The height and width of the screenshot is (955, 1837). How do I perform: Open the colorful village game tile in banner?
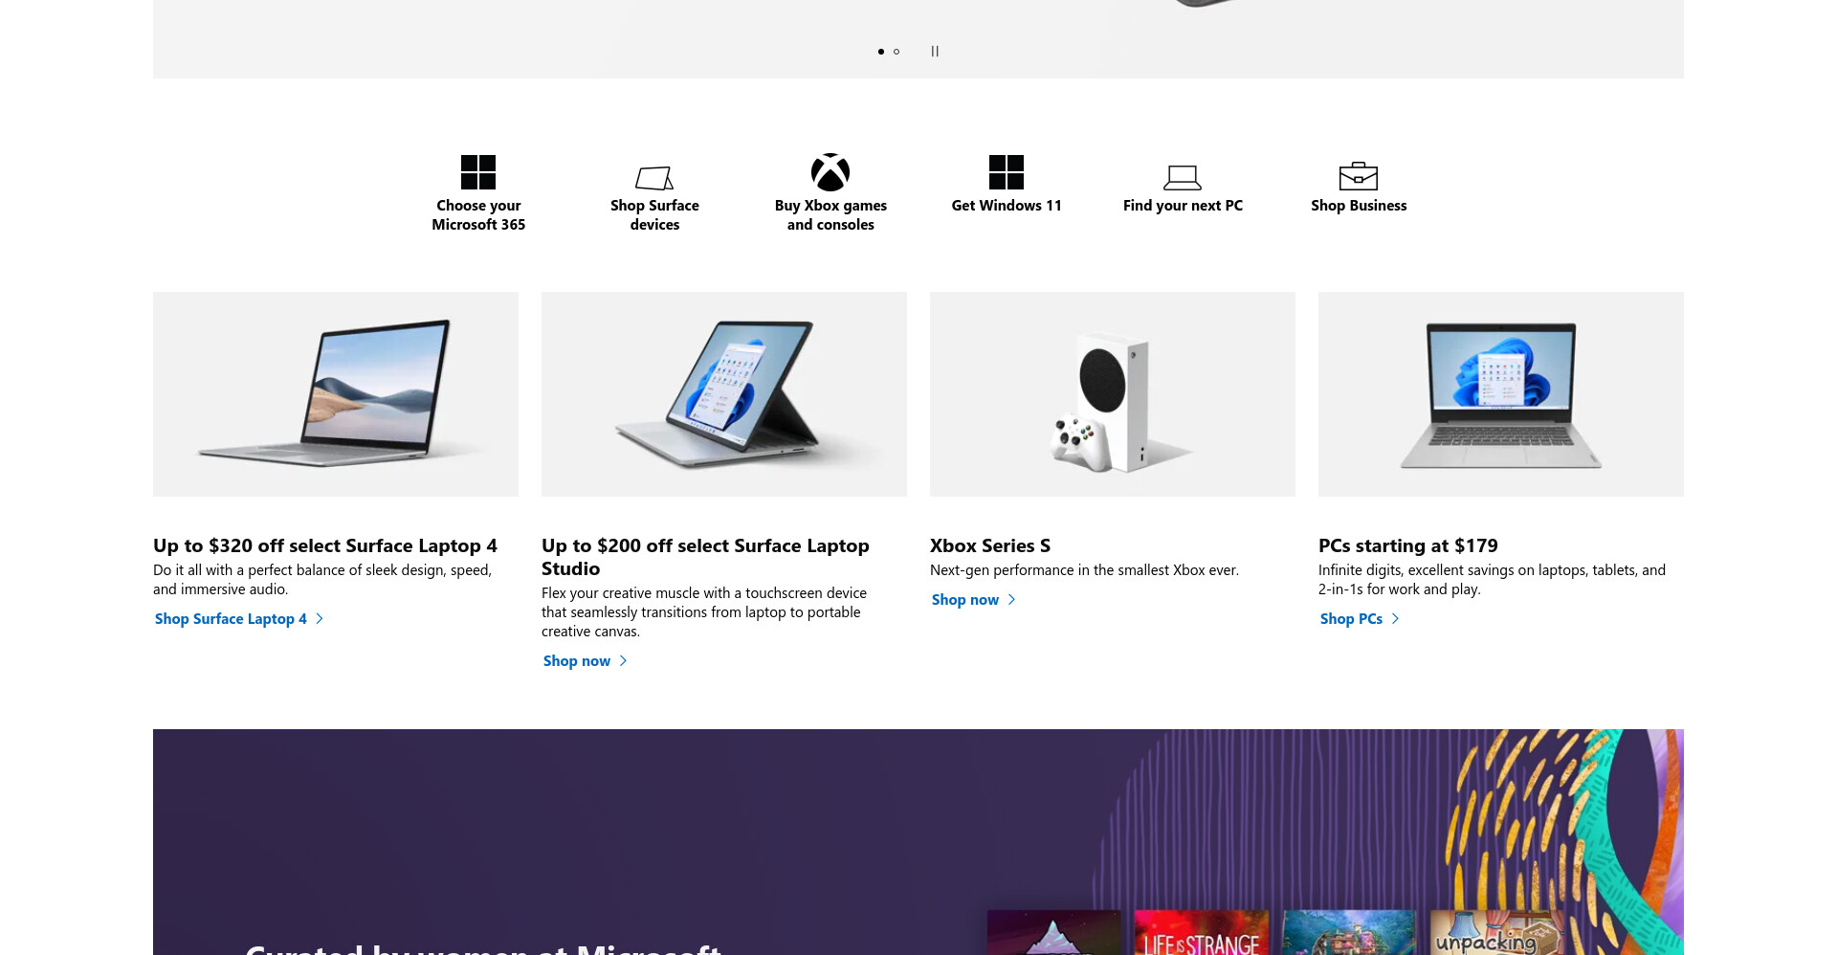[x=1349, y=932]
